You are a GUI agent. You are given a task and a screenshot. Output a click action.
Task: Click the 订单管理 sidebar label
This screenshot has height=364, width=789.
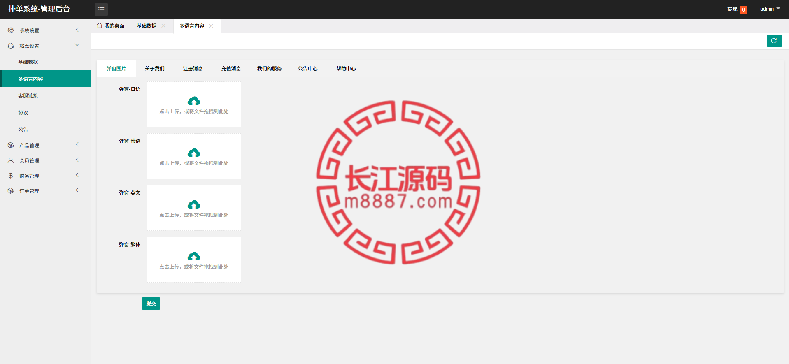pyautogui.click(x=29, y=191)
